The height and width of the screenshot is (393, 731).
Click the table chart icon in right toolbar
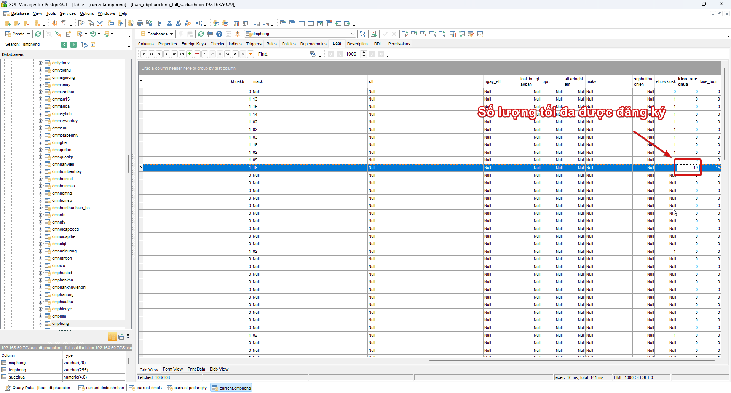[x=453, y=34]
